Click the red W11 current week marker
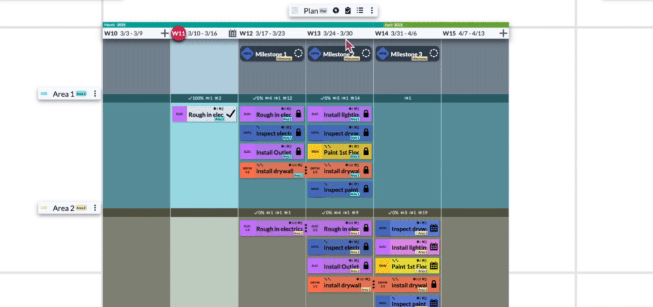653x307 pixels. tap(178, 33)
